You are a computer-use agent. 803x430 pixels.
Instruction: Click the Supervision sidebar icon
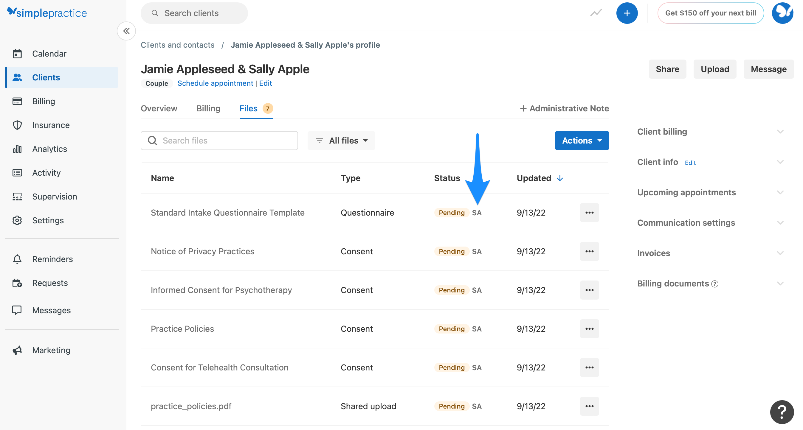17,197
